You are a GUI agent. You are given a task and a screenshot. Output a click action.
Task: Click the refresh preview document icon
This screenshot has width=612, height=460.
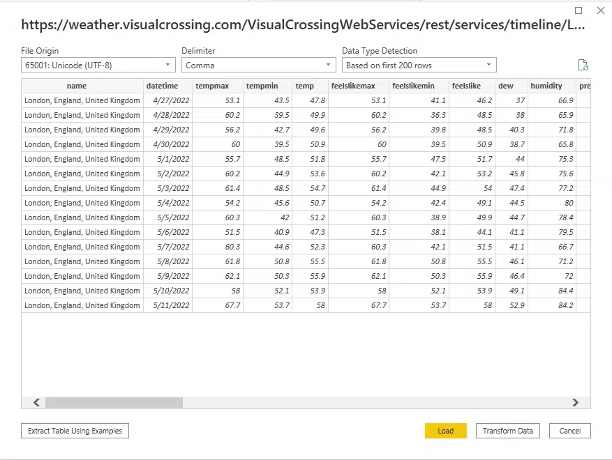(583, 65)
